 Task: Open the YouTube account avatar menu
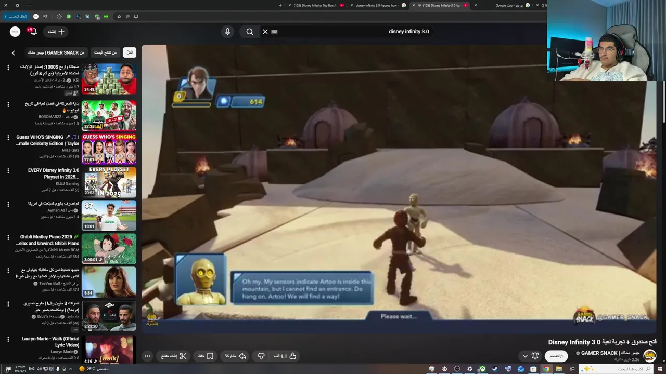tap(15, 32)
